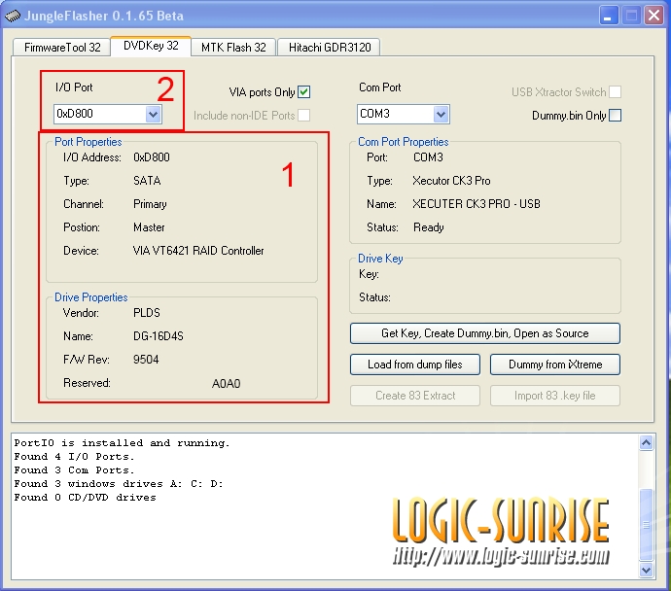Toggle the USB Xtractor Switch checkbox
The height and width of the screenshot is (591, 671).
pos(615,92)
